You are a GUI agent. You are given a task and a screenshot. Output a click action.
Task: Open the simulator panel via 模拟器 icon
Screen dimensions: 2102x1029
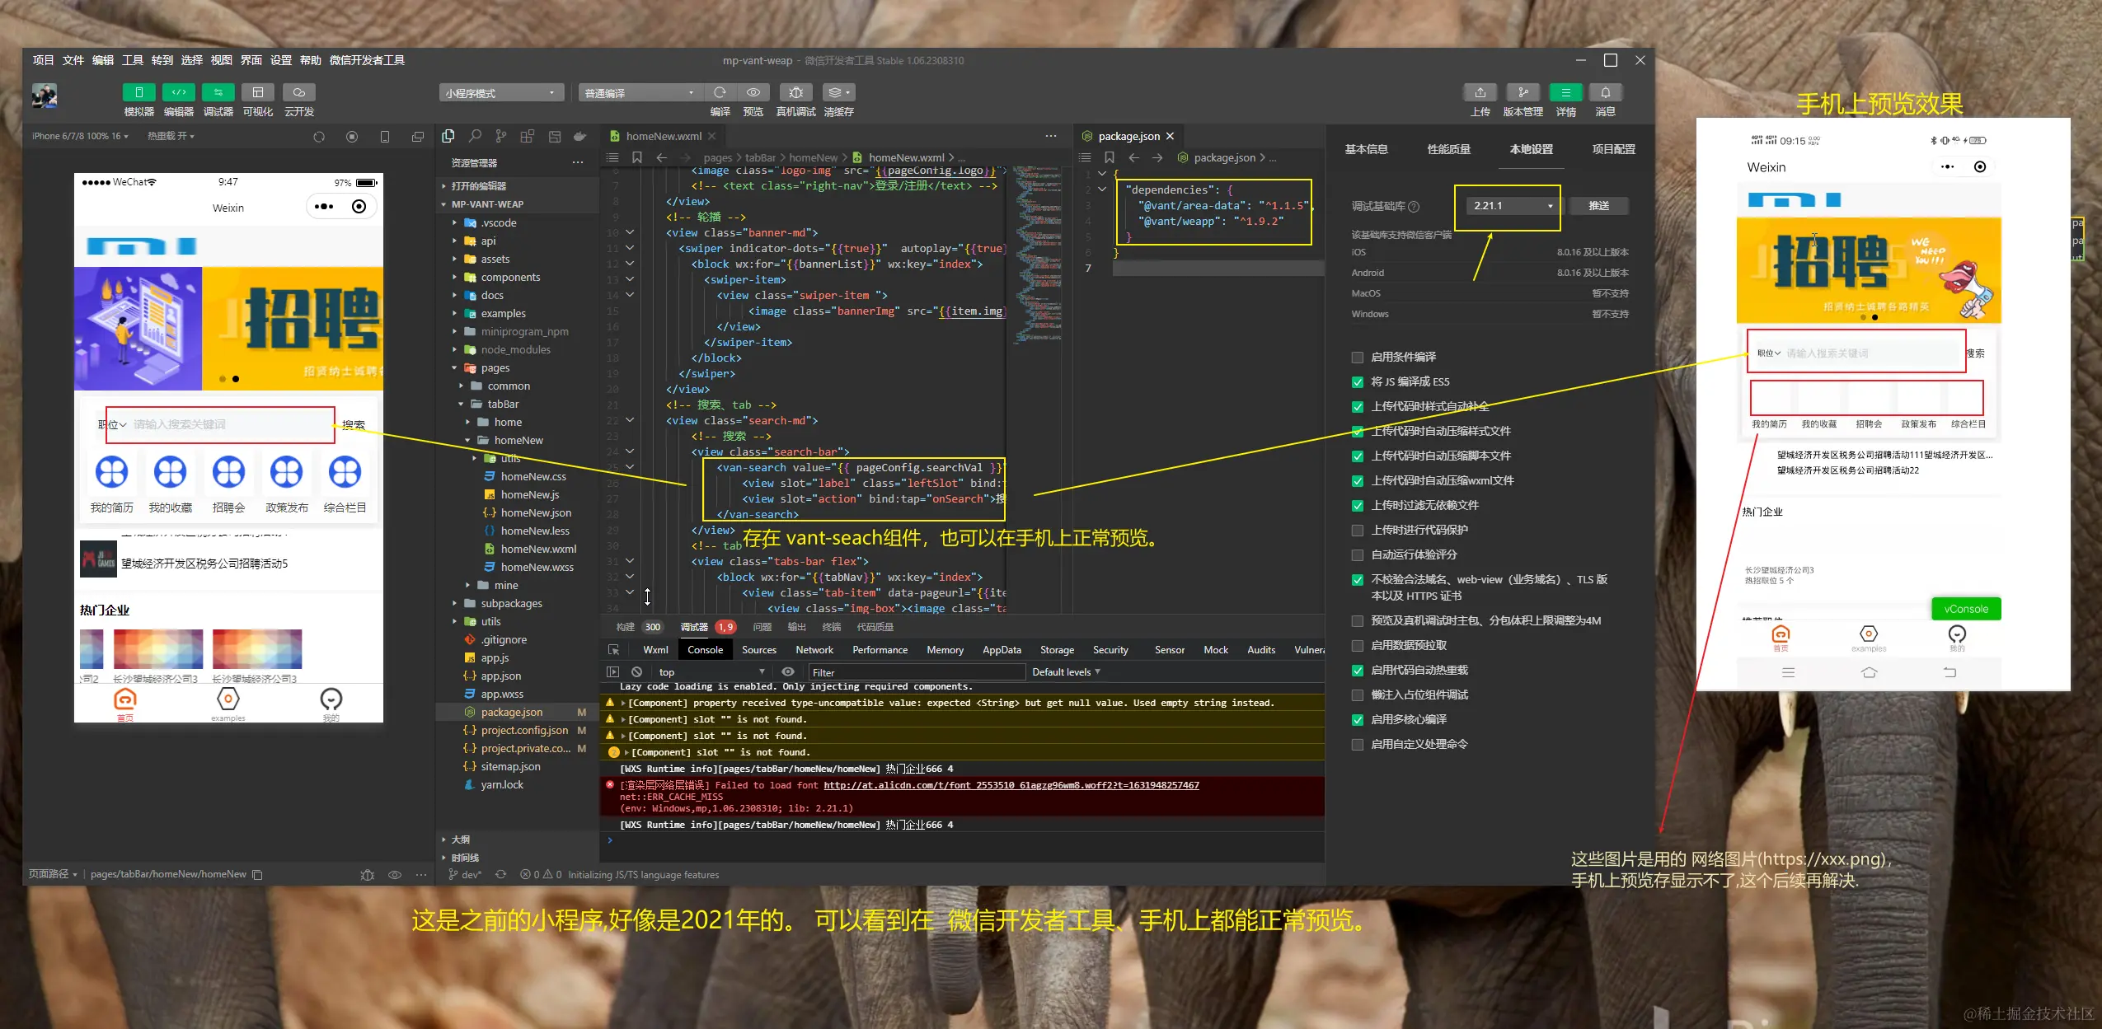point(138,92)
